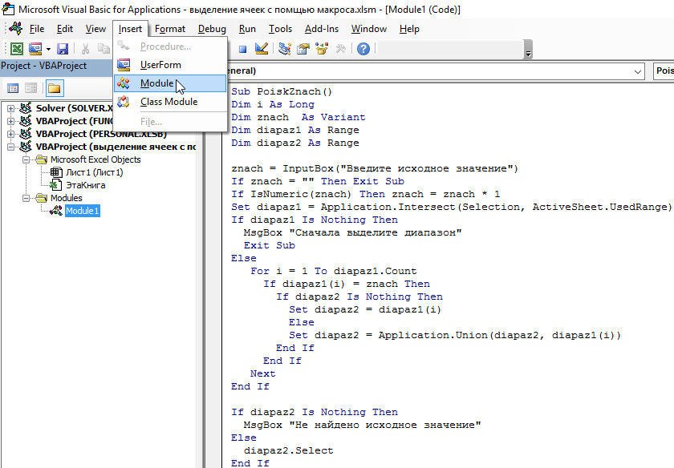Toggle Design Mode in the toolbar
Screen dimensions: 674x468
[261, 49]
